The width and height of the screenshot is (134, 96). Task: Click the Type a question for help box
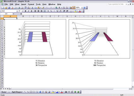coord(117,4)
